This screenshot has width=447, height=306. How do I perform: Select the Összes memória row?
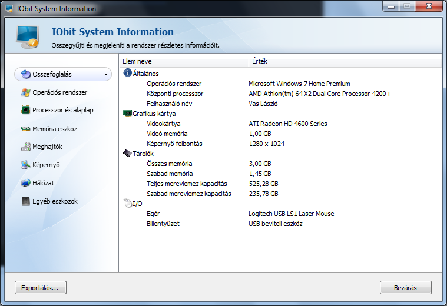point(280,164)
